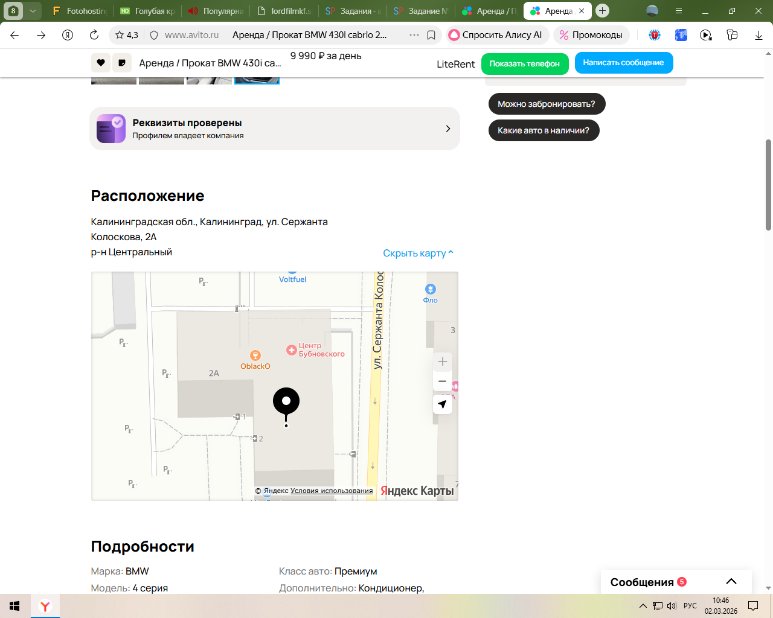Image resolution: width=773 pixels, height=618 pixels.
Task: Zoom out on the map with minus
Action: click(x=443, y=381)
